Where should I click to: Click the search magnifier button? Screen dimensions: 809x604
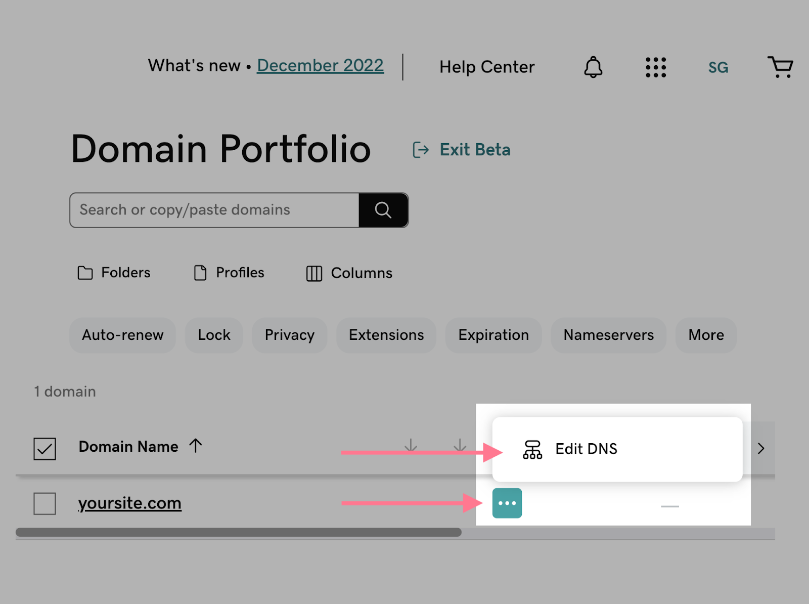point(383,210)
